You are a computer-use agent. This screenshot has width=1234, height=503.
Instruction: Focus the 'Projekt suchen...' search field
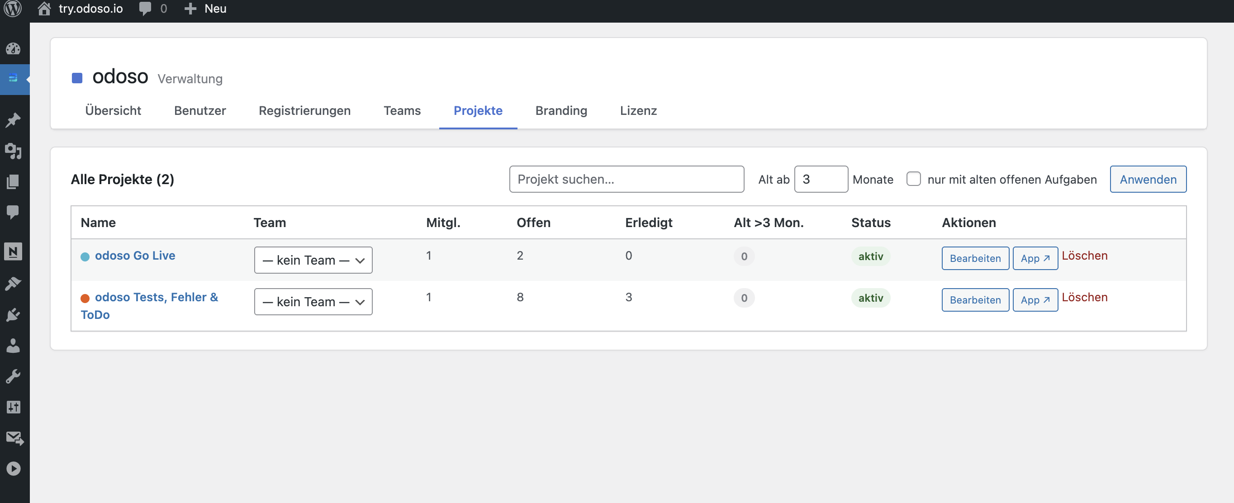626,179
